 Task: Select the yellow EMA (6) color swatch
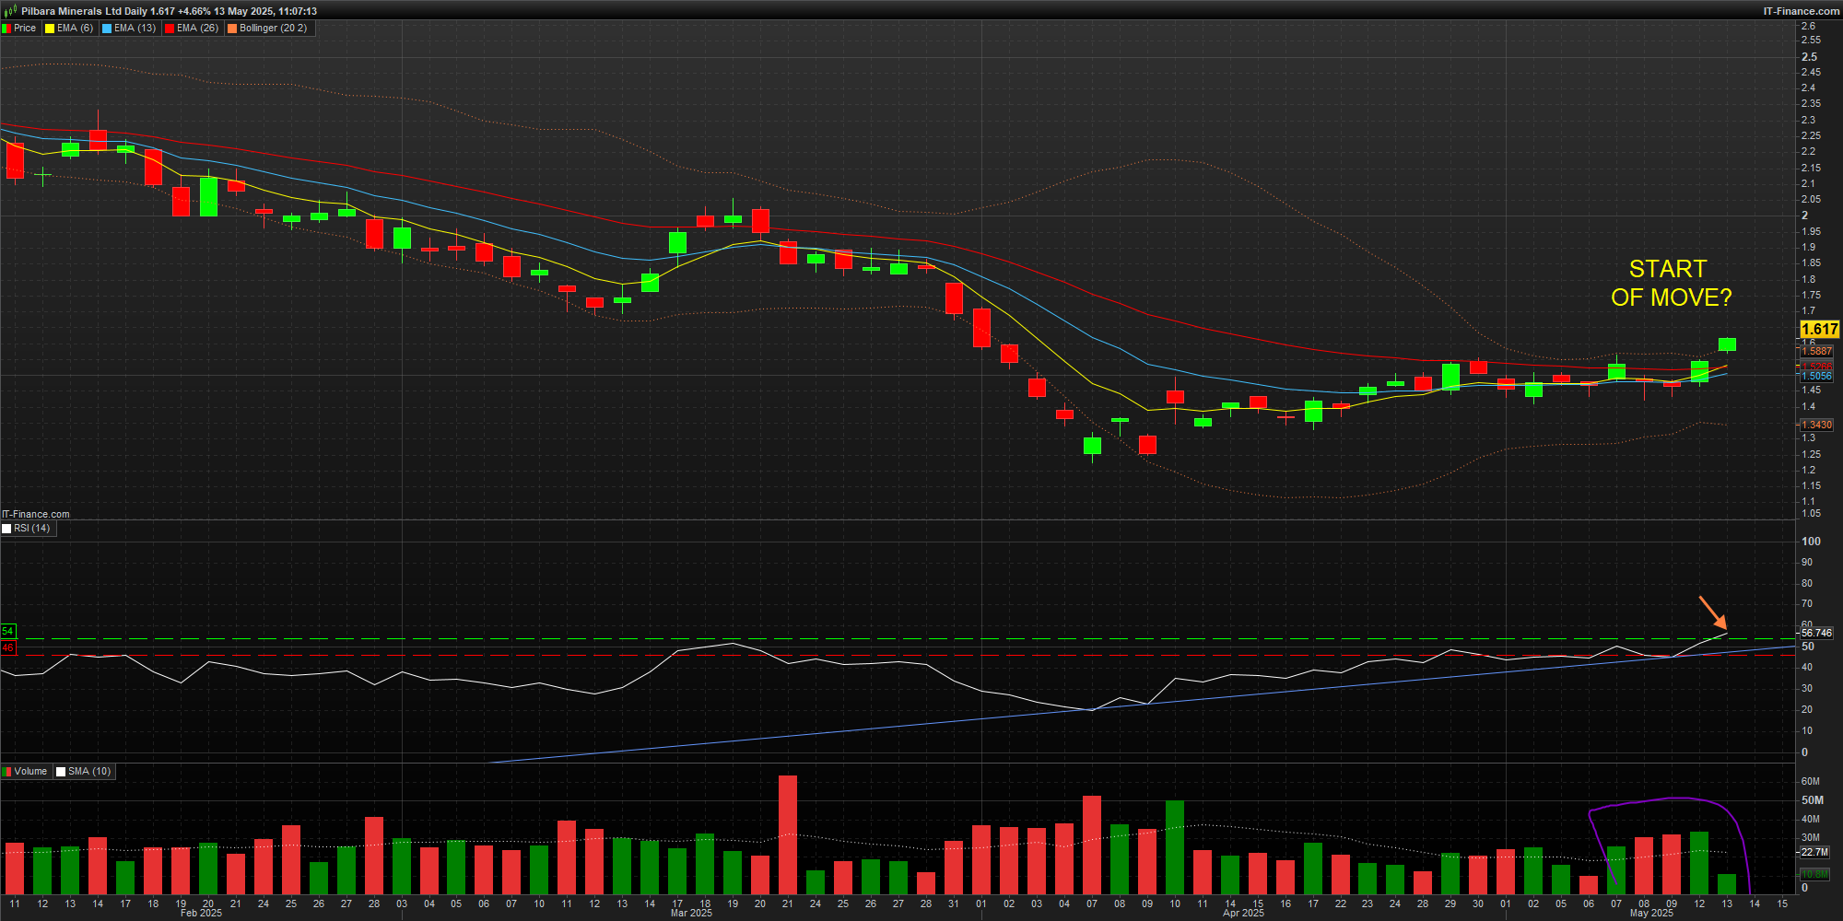[x=51, y=29]
